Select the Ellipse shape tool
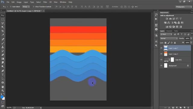This screenshot has height=109, width=193. pos(3,83)
